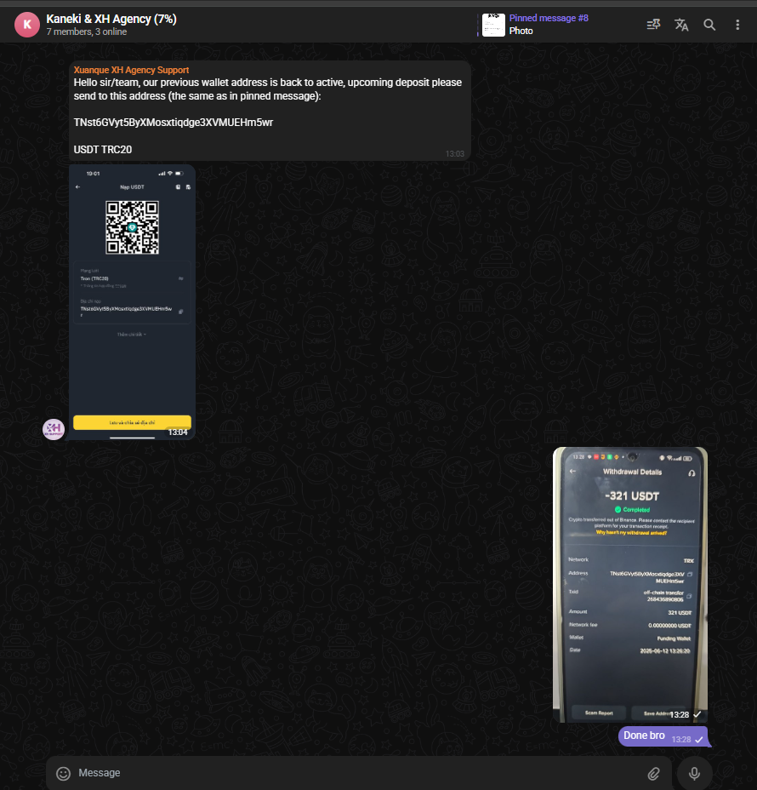Jump to Pinned message #8
This screenshot has height=790, width=757.
[x=549, y=18]
